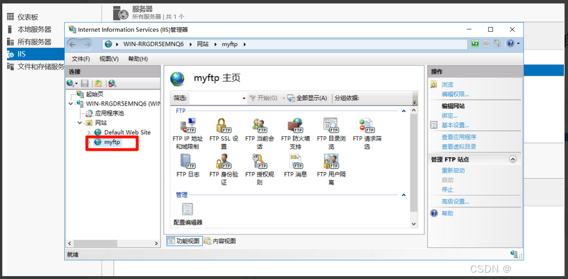Click 查看应用程序 link
The width and height of the screenshot is (568, 279).
pyautogui.click(x=459, y=137)
